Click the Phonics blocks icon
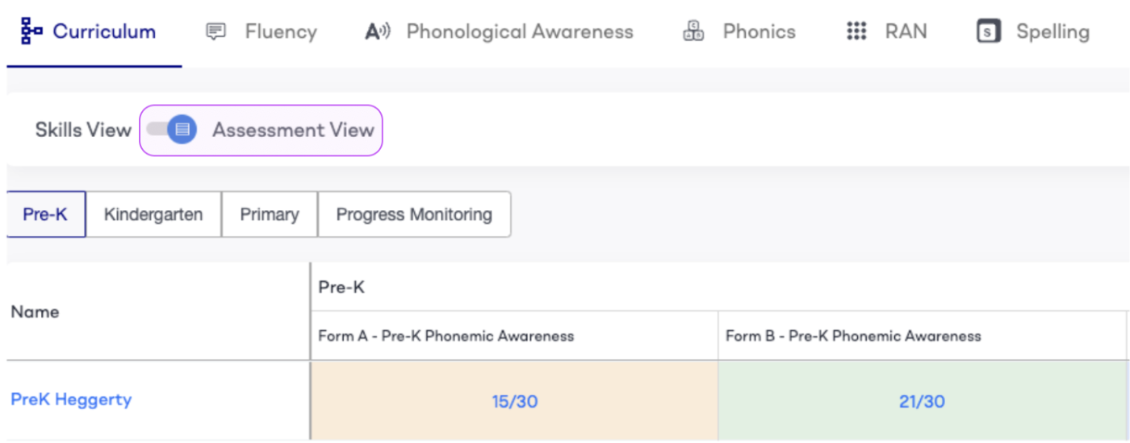 693,32
